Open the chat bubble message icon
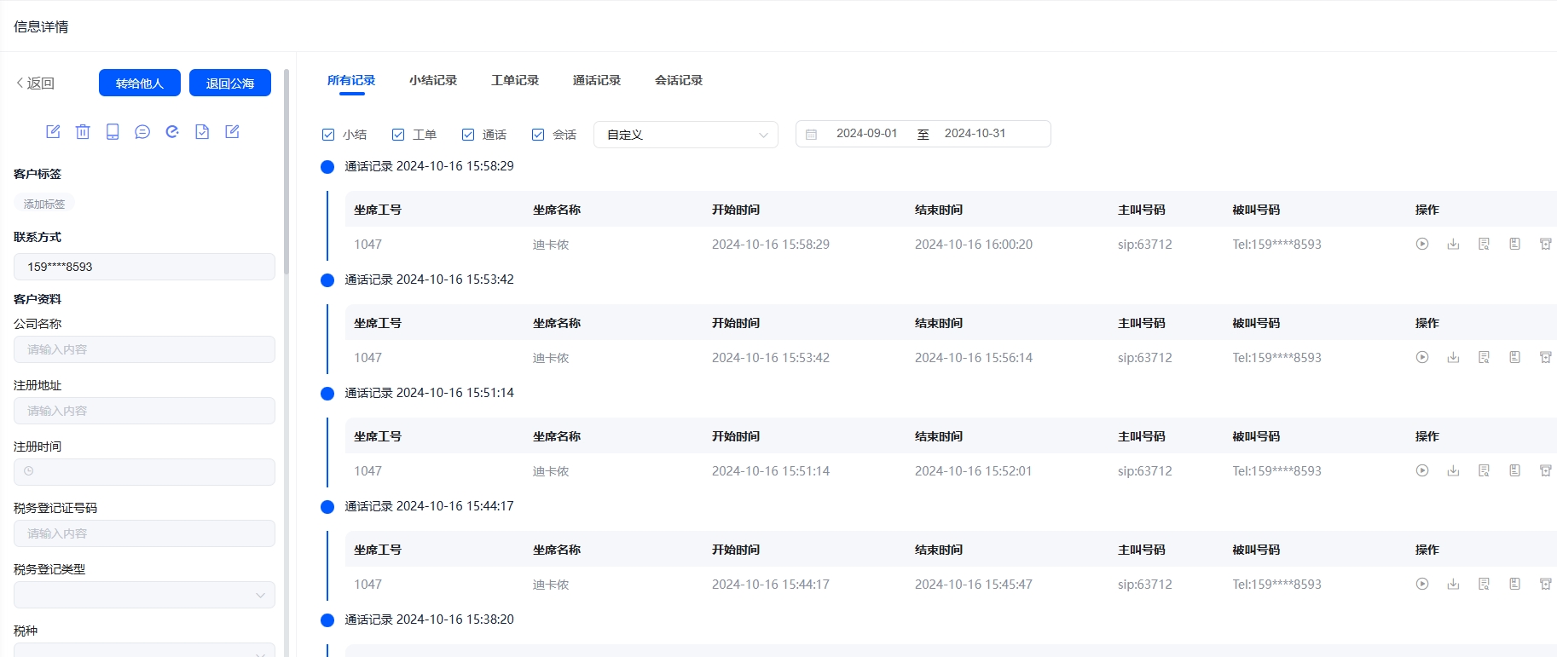Screen dimensions: 1557x657 [x=142, y=131]
